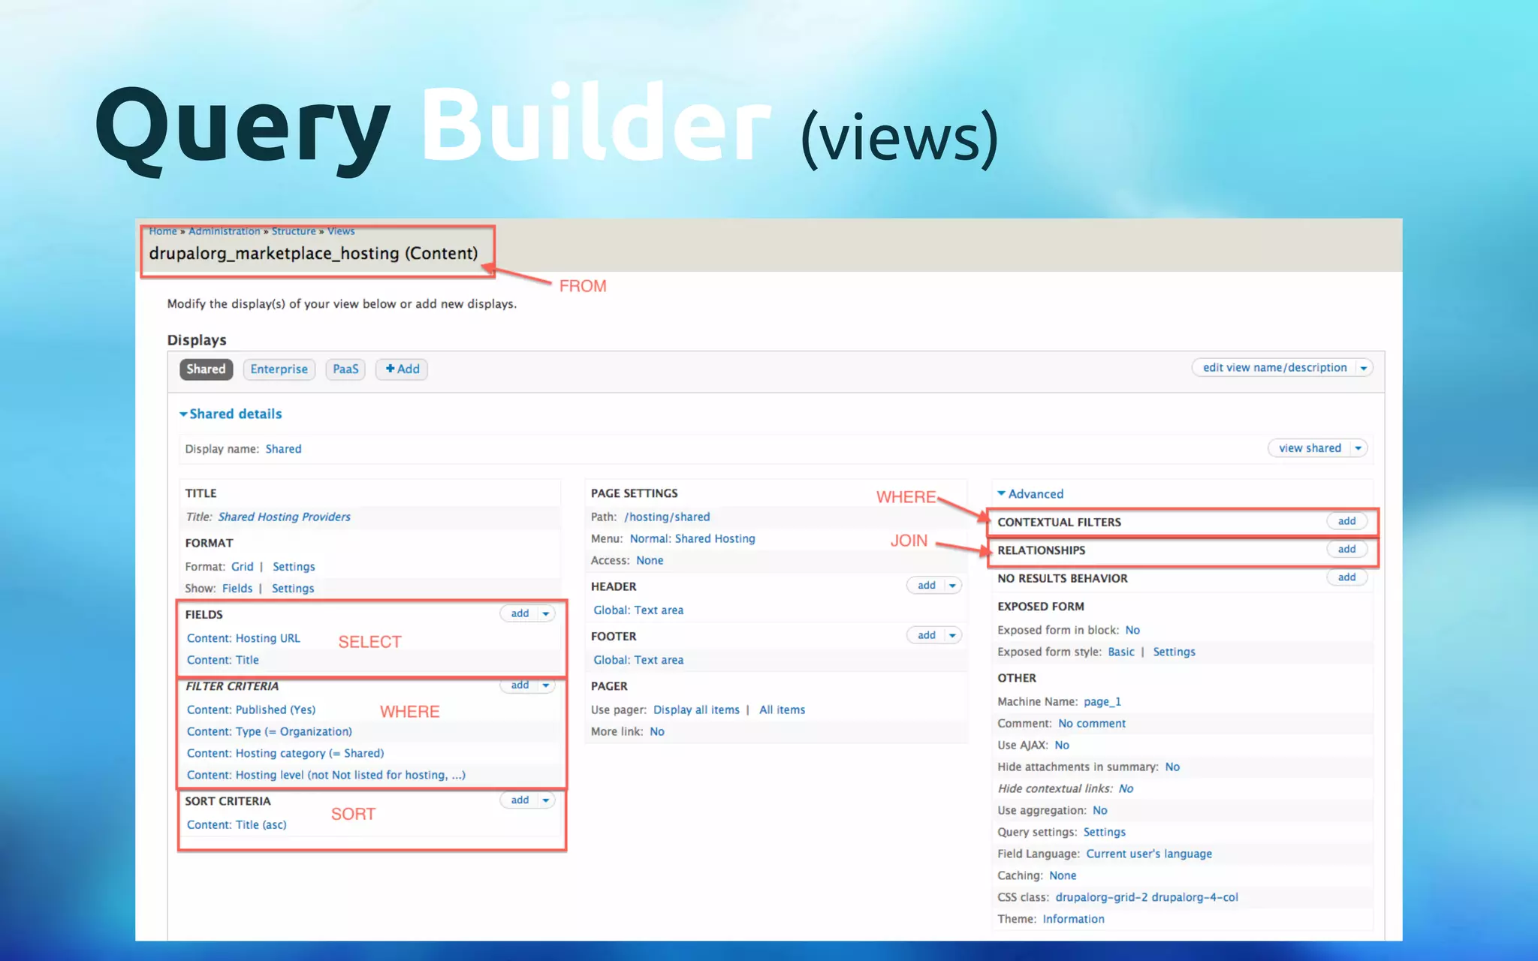Edit More link No setting
The image size is (1538, 961).
point(657,731)
